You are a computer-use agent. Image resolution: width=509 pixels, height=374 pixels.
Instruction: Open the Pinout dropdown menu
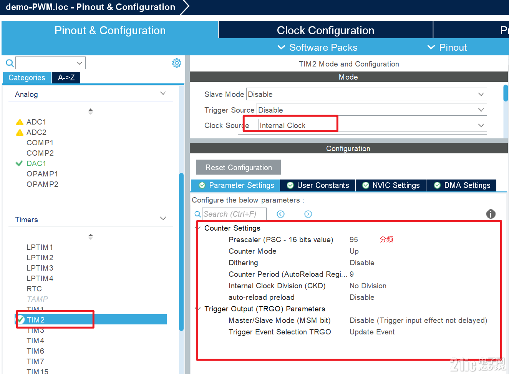447,47
